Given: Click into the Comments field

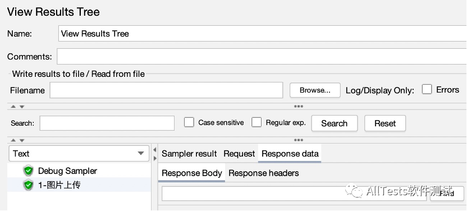Looking at the screenshot, I should [262, 56].
